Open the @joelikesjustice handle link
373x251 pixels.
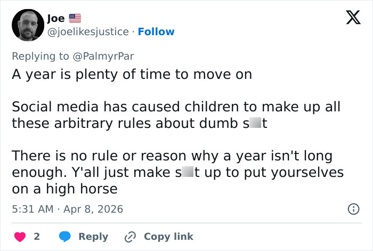88,32
